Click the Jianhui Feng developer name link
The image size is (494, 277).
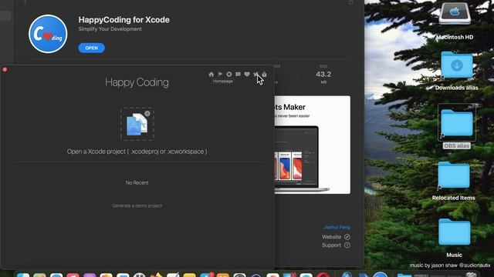(337, 227)
